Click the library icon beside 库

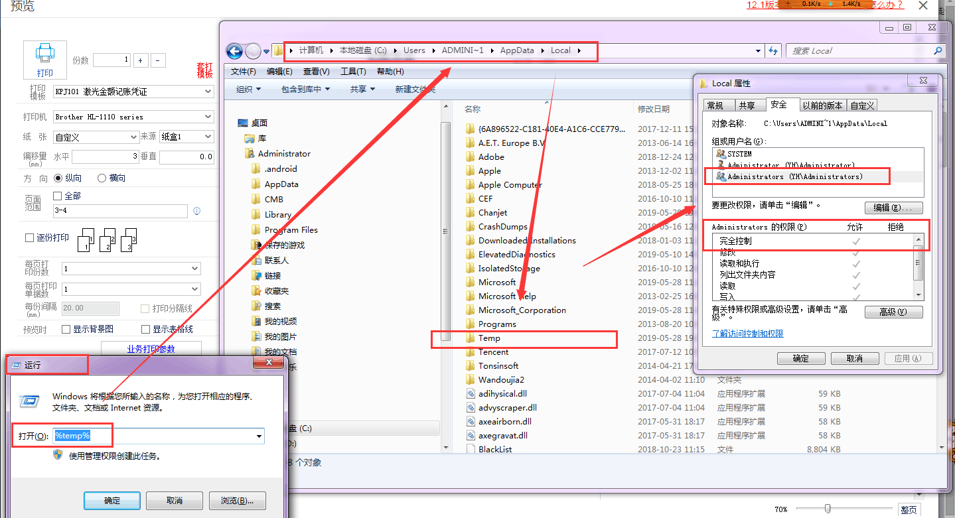[x=250, y=139]
